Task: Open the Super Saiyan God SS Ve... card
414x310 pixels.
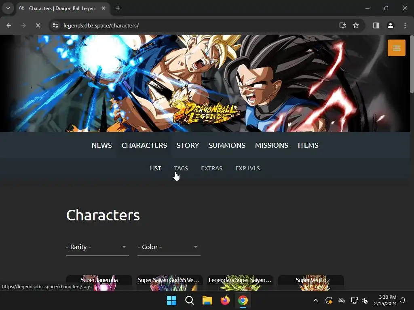Action: 169,283
